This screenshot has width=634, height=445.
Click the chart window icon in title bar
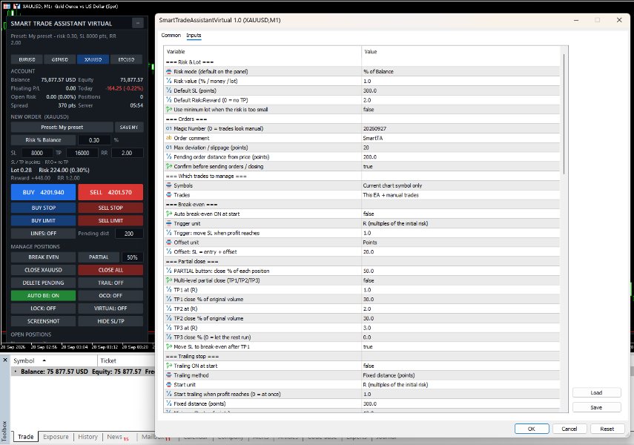[x=7, y=7]
